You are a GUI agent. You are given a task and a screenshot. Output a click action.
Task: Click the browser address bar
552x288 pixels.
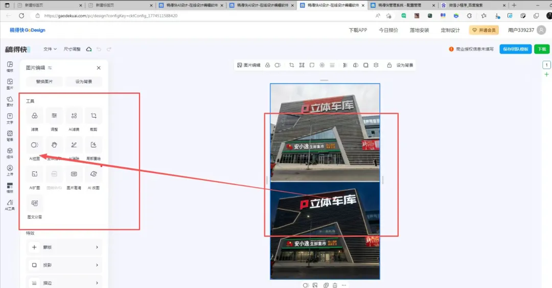[204, 16]
